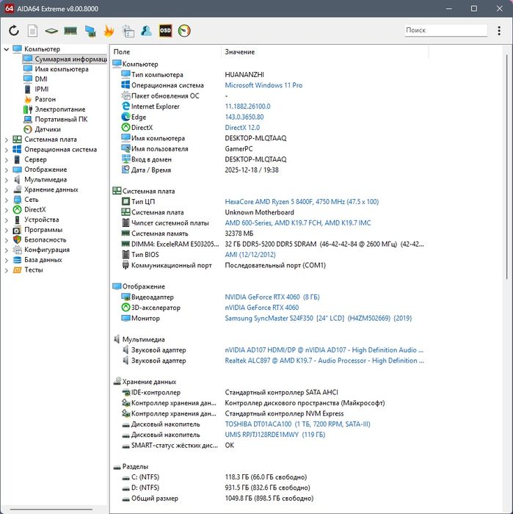The width and height of the screenshot is (513, 514).
Task: Click the UMIS RPJTJ128RDE1MWY drive link
Action: click(274, 435)
